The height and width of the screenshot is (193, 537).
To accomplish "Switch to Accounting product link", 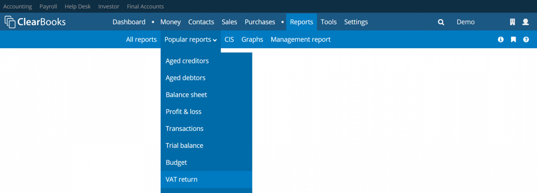I will click(x=17, y=7).
